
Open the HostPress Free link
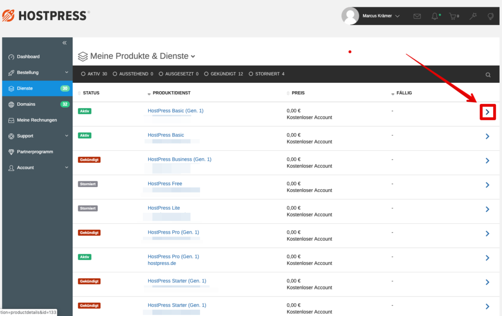click(165, 184)
